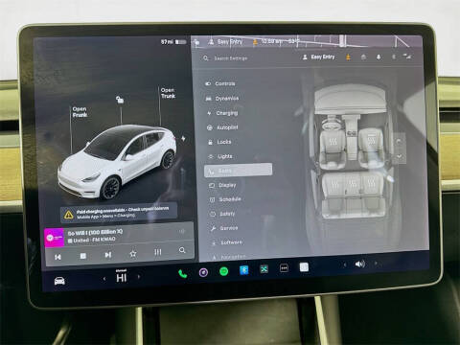Tap the Bluetooth icon in settings header
This screenshot has height=345, width=460.
[x=394, y=57]
